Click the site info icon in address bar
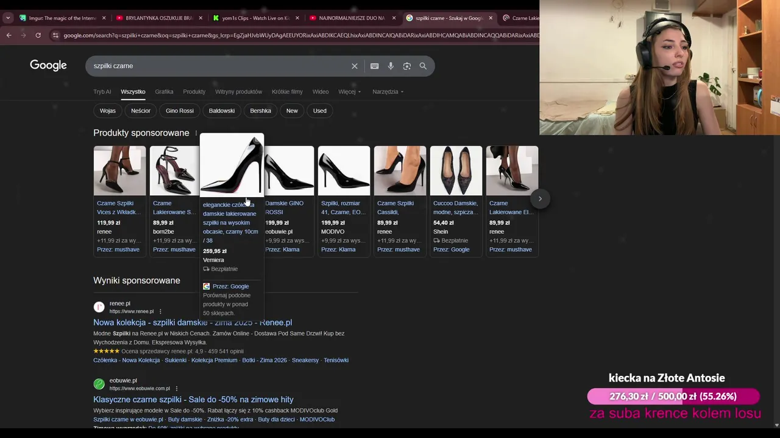This screenshot has width=780, height=438. point(55,35)
